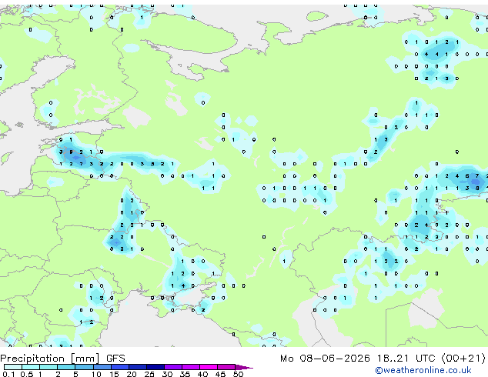Click the 20–25 mm legend color box
Image resolution: width=488 pixels, height=377 pixels.
coord(138,367)
